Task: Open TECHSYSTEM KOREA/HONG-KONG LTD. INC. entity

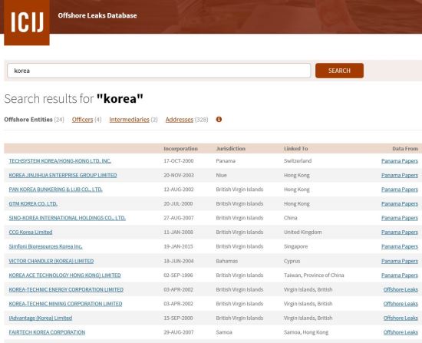Action: click(60, 161)
